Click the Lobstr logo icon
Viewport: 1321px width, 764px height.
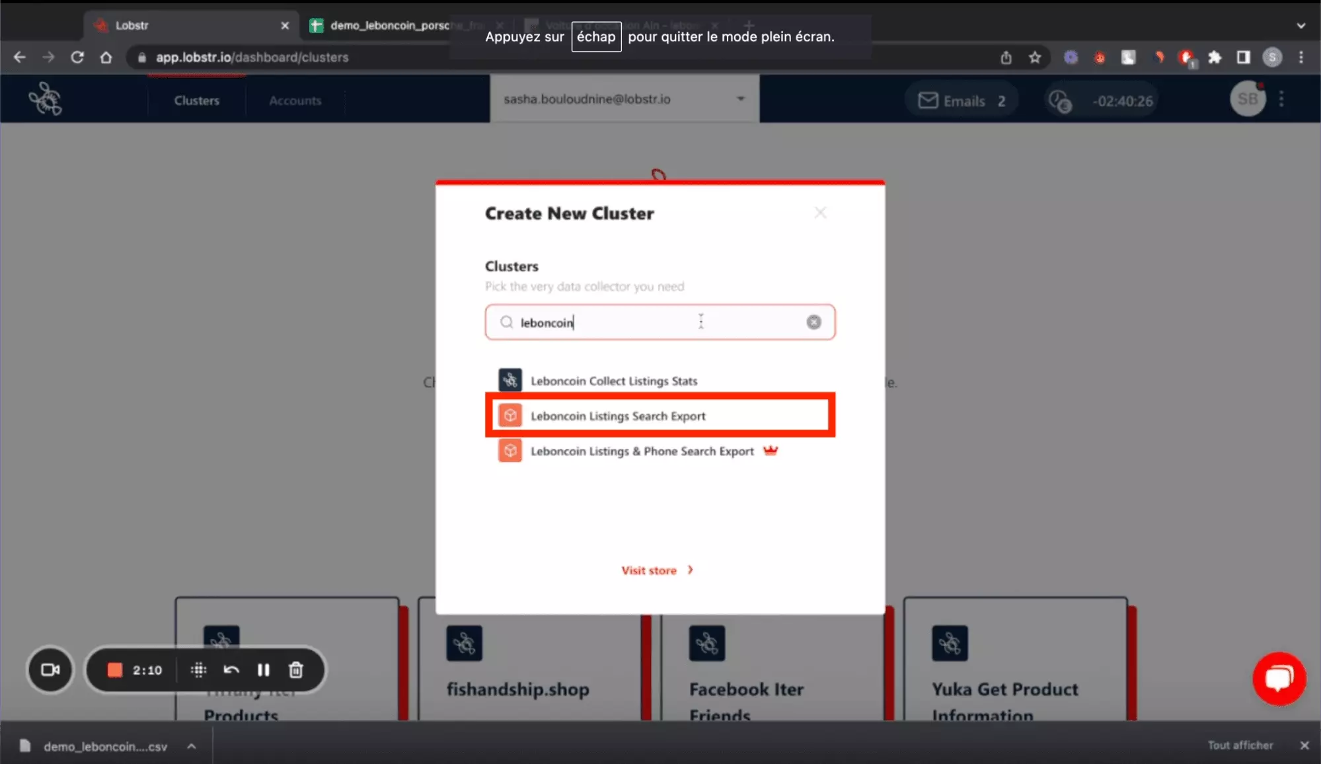coord(45,100)
